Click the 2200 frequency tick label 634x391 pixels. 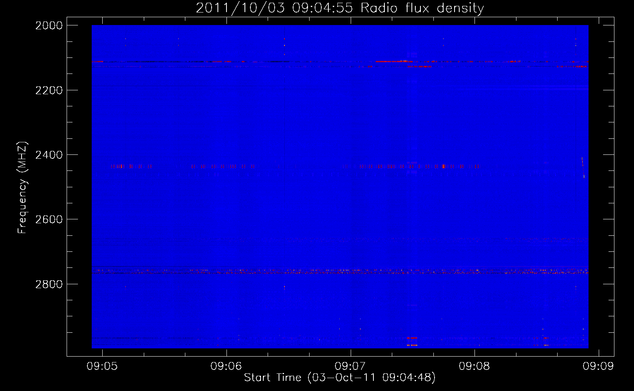(x=49, y=90)
